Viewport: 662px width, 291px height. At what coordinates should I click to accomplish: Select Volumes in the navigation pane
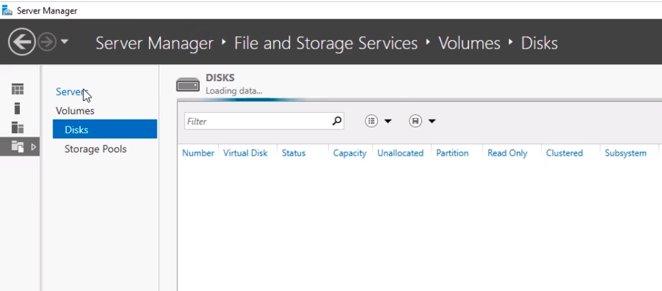pyautogui.click(x=75, y=111)
